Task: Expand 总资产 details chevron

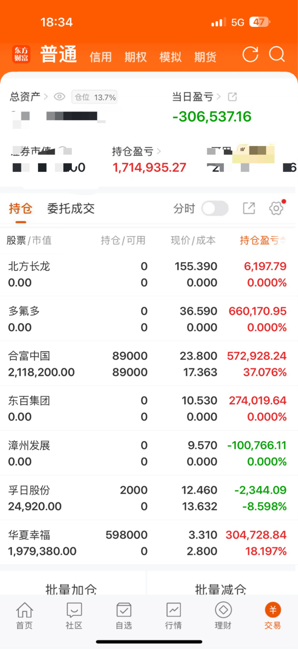Action: [x=46, y=96]
